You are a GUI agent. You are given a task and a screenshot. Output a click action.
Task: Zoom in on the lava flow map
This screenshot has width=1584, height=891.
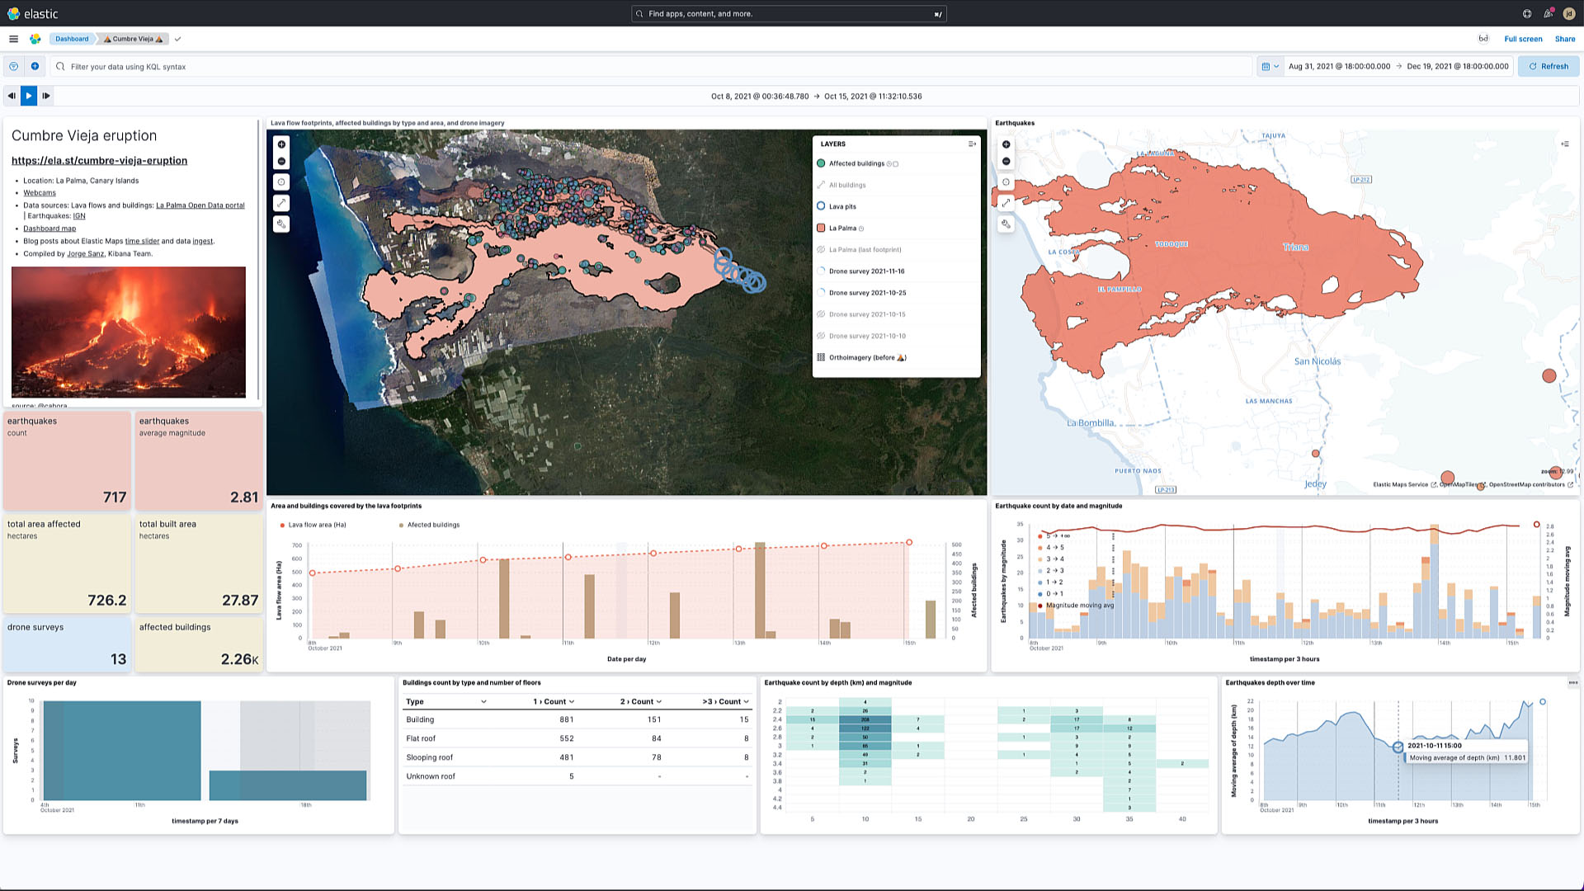coord(281,144)
